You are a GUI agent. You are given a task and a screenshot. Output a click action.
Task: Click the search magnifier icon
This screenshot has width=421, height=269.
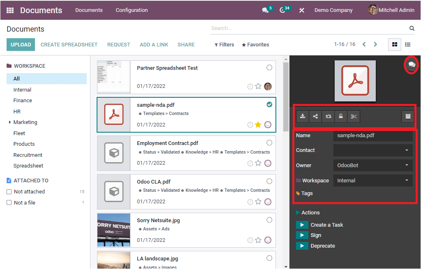click(412, 28)
